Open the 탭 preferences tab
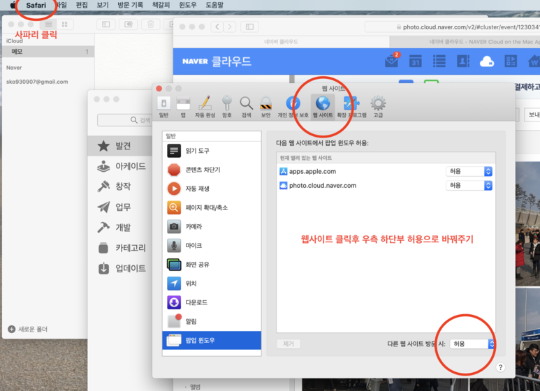The image size is (540, 391). point(183,108)
